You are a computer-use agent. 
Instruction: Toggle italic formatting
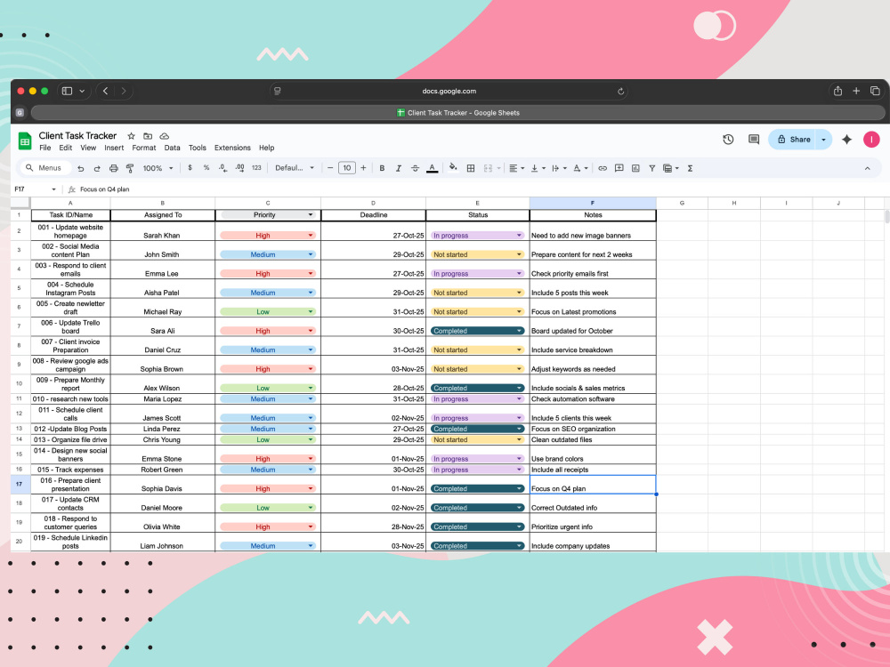399,168
